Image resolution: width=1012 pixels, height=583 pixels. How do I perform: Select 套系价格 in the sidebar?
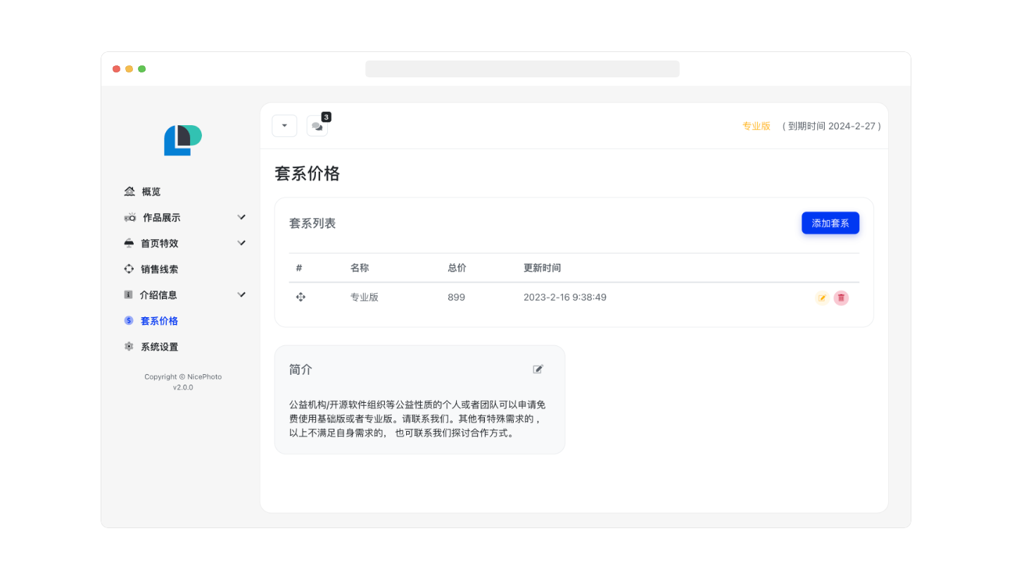pyautogui.click(x=160, y=321)
